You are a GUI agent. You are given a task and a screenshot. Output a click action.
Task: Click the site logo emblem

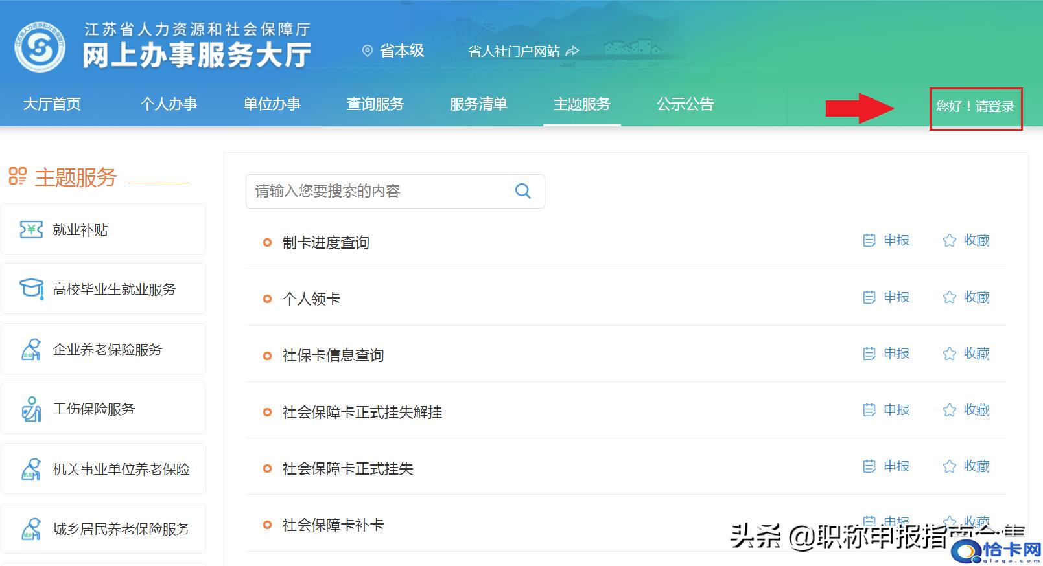pos(40,47)
